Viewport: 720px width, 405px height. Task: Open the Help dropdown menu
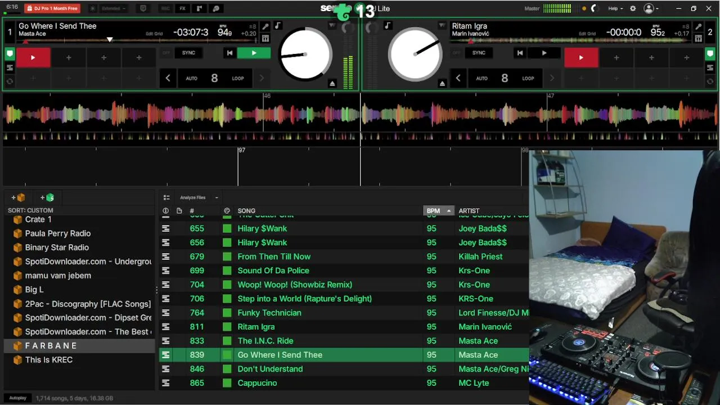pyautogui.click(x=615, y=8)
